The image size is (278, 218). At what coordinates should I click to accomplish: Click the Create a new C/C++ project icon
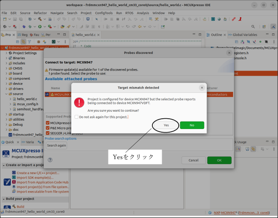coord(13,173)
